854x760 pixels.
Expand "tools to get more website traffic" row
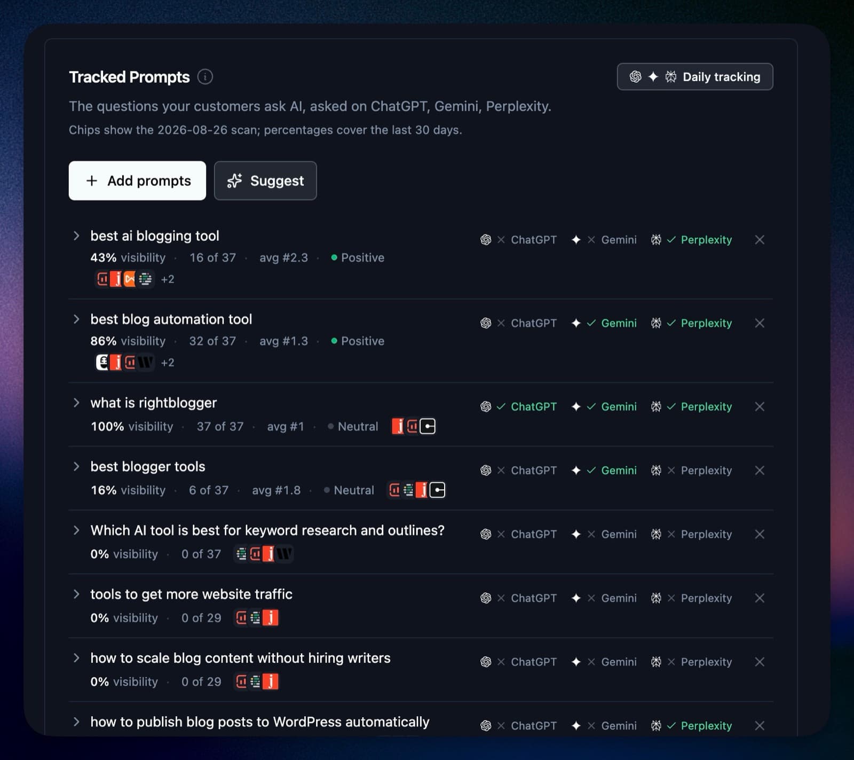click(x=76, y=594)
